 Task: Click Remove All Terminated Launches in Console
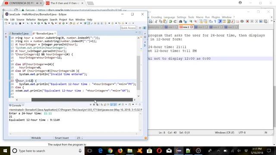point(97,105)
